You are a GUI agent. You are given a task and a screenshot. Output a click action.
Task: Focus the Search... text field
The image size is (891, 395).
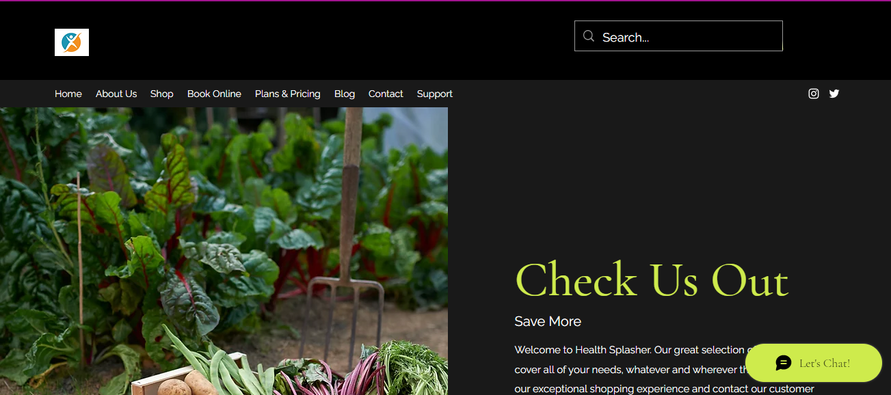point(678,36)
